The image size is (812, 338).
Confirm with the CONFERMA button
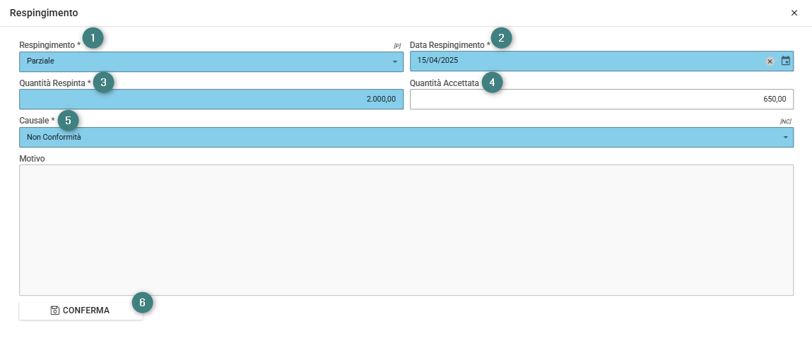[x=81, y=310]
